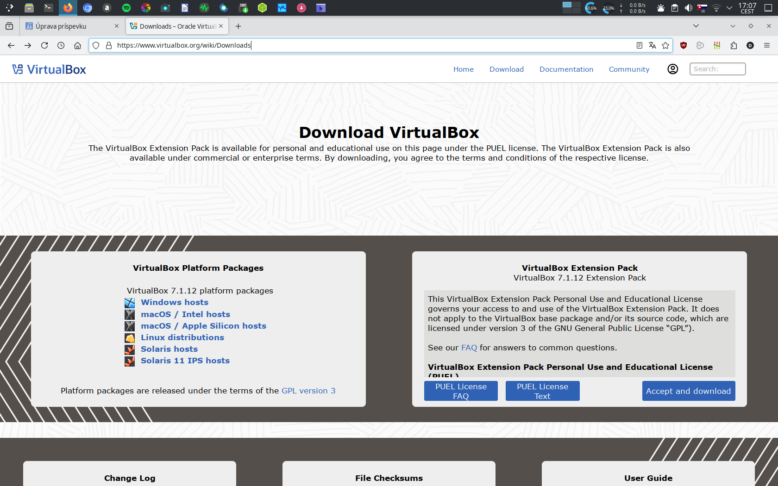Click VirtualBox logo in site header
Screen dimensions: 778x486
49,69
